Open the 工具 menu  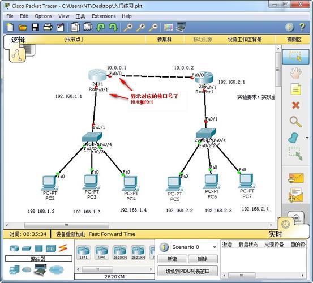point(80,16)
